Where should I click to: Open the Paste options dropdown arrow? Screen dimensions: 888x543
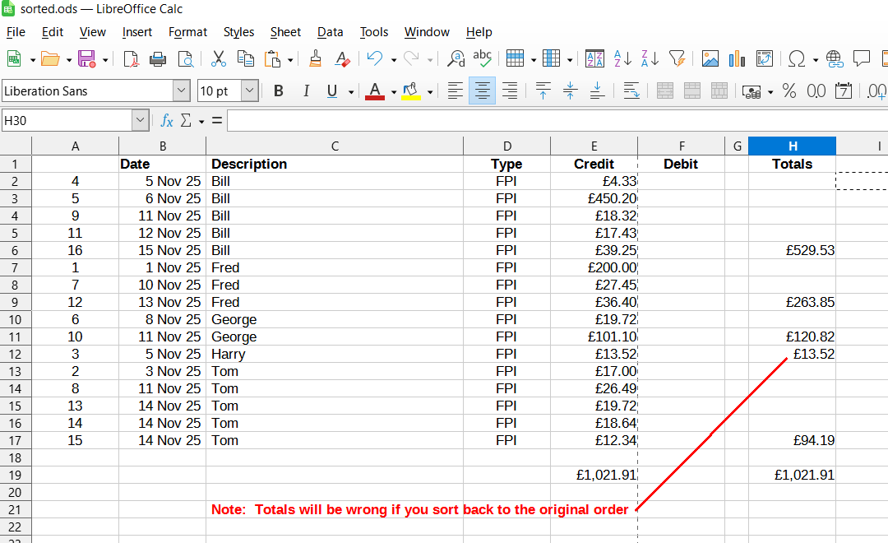[x=290, y=59]
